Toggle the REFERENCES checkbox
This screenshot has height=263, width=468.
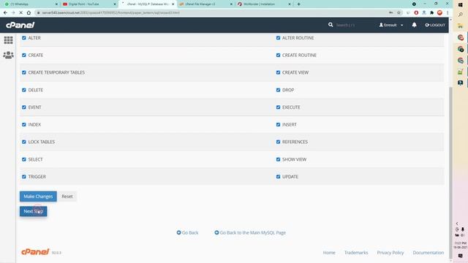pyautogui.click(x=278, y=142)
